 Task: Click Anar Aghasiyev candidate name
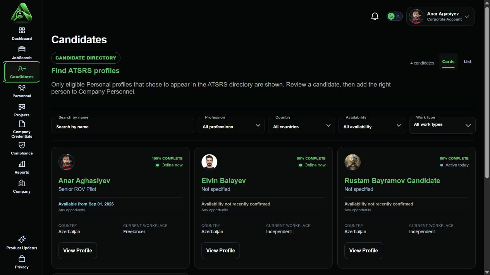[x=84, y=181]
